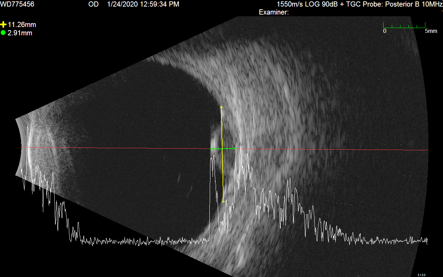Image resolution: width=443 pixels, height=277 pixels.
Task: Click the green circle caliper legend icon
Action: click(x=3, y=33)
